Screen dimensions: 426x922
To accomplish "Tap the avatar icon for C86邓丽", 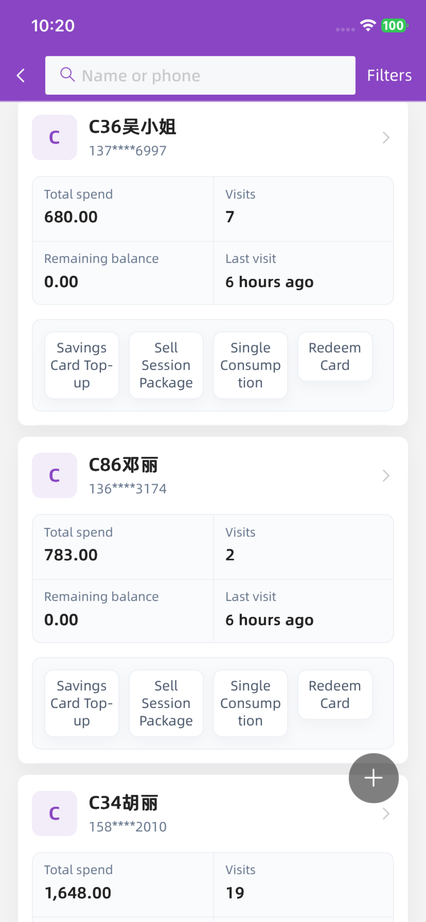I will click(x=55, y=475).
